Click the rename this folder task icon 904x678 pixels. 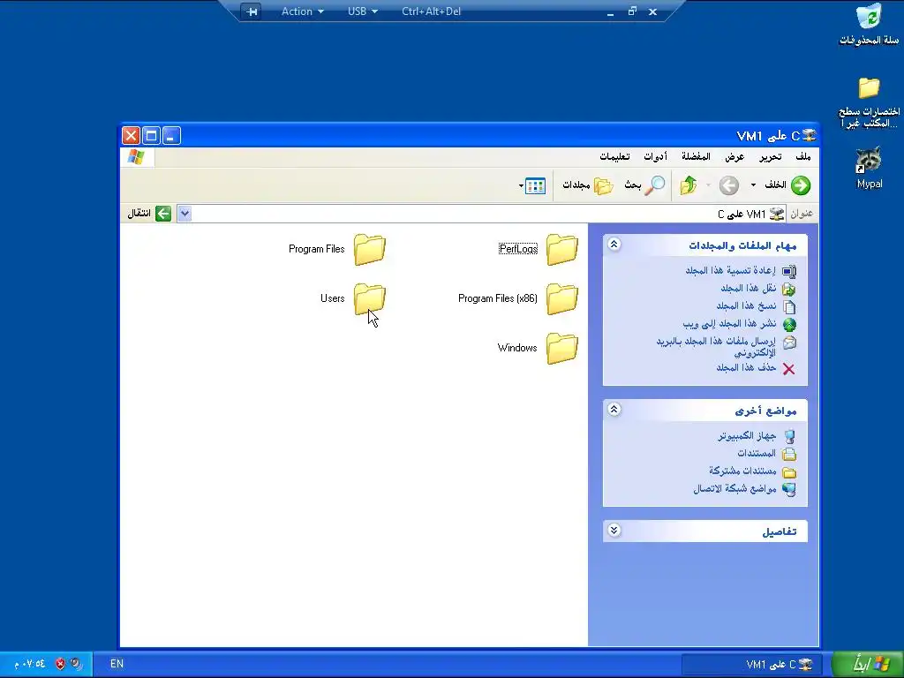(788, 271)
